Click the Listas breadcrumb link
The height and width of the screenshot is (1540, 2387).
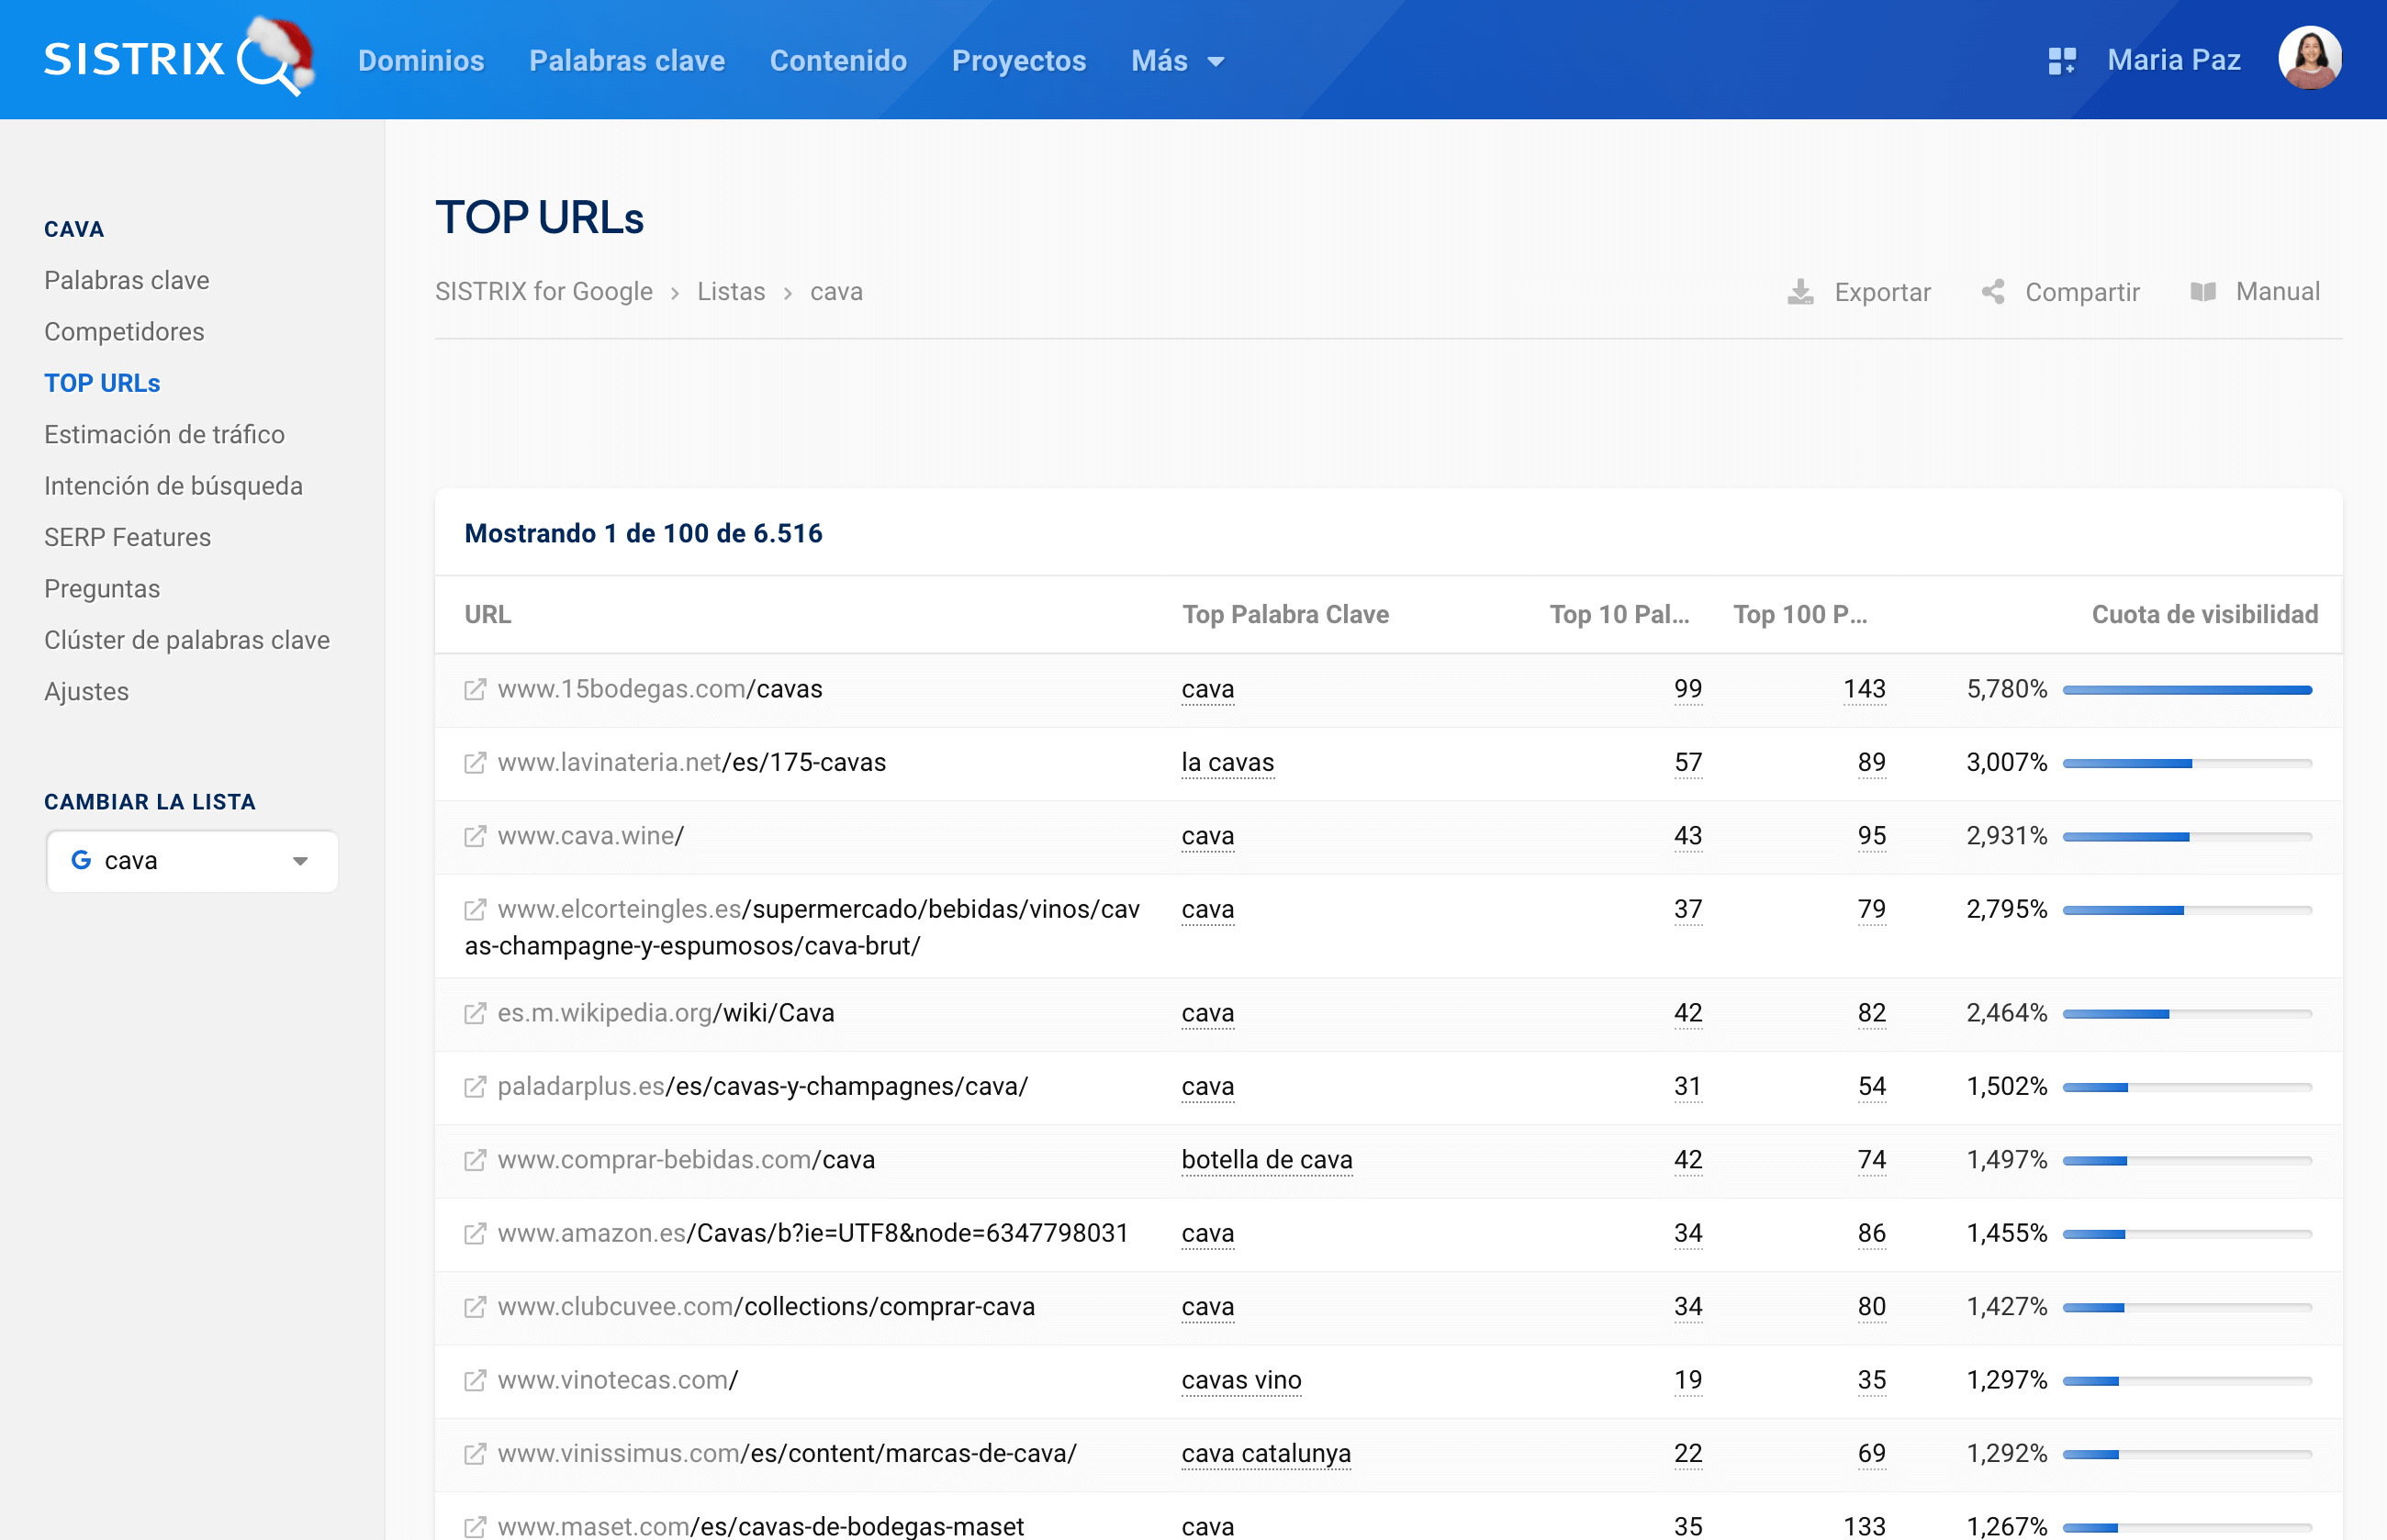[x=730, y=292]
